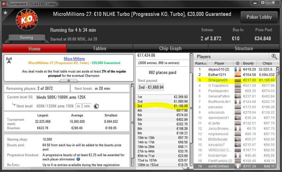This screenshot has height=172, width=282.
Task: Switch to the Home tab
Action: pyautogui.click(x=34, y=49)
